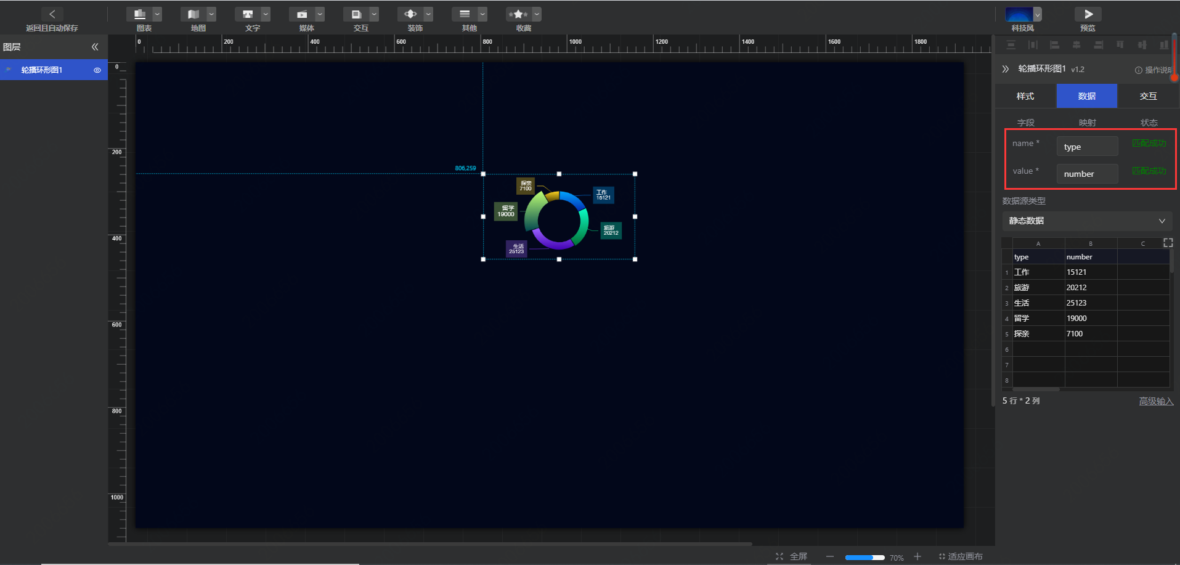
Task: Expand the 文字 dropdown arrow
Action: coord(266,14)
